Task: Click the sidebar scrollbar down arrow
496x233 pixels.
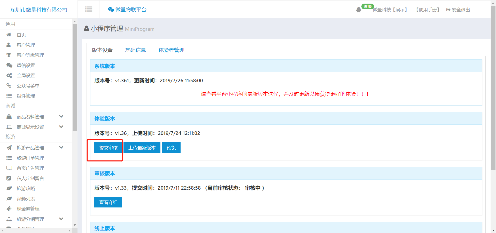Action: pos(75,225)
